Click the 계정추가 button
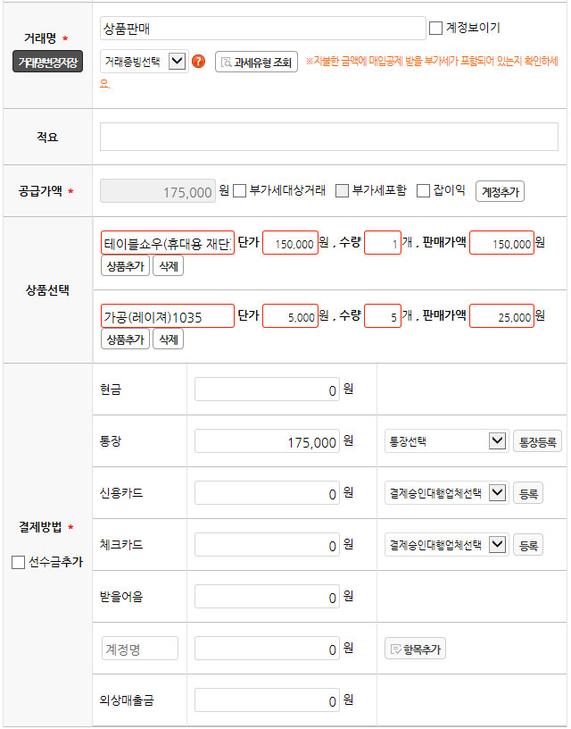Viewport: 571px width, 729px height. (501, 191)
